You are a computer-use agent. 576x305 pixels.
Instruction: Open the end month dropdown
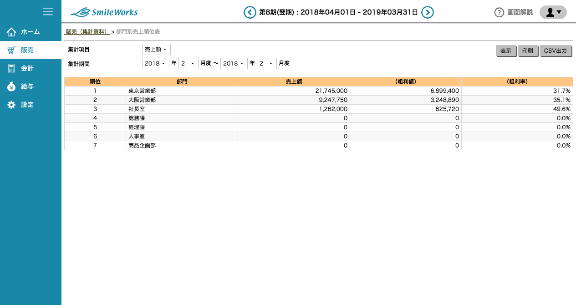coord(267,63)
